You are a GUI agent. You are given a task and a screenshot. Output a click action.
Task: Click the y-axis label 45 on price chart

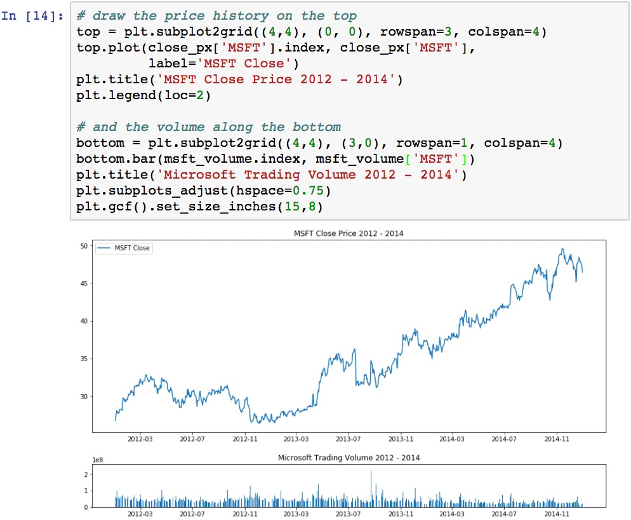(x=84, y=284)
